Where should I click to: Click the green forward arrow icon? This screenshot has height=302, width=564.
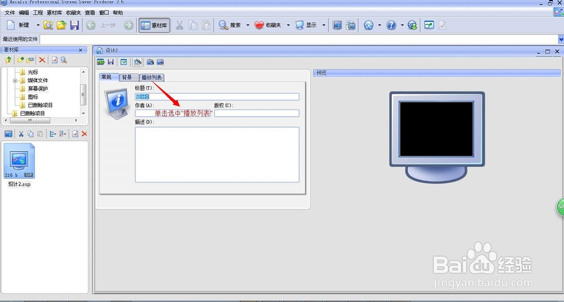click(128, 25)
